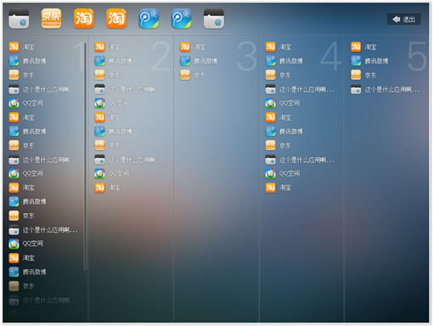Select the 这个是什么应用啊… folder icon in column 5
The image size is (433, 326).
(356, 89)
